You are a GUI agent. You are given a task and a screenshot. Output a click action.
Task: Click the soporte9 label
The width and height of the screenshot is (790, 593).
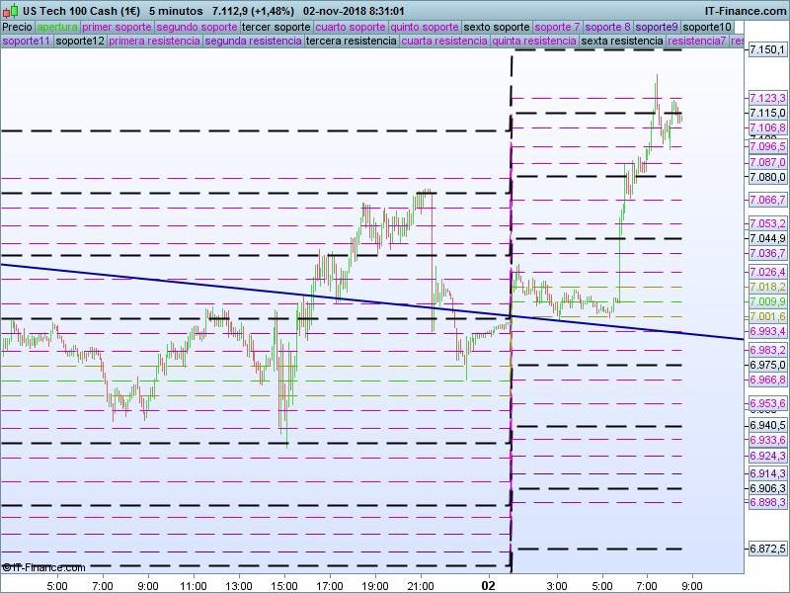coord(657,28)
